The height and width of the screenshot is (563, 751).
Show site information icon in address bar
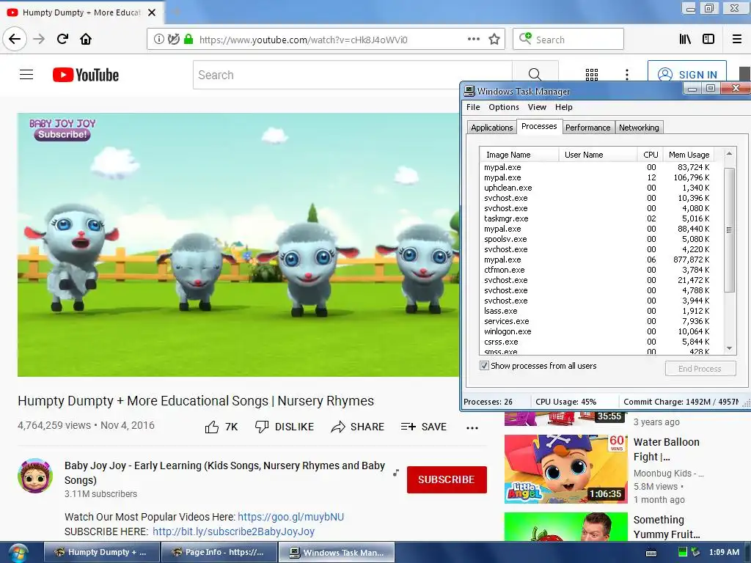tap(158, 40)
